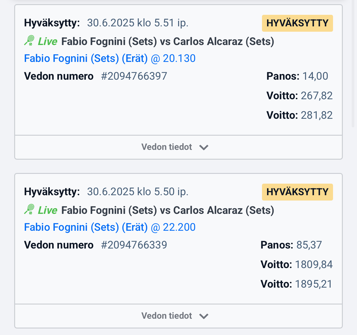
Task: Click the 30.6.2025 klo 5.51 ip. timestamp
Action: click(x=138, y=23)
